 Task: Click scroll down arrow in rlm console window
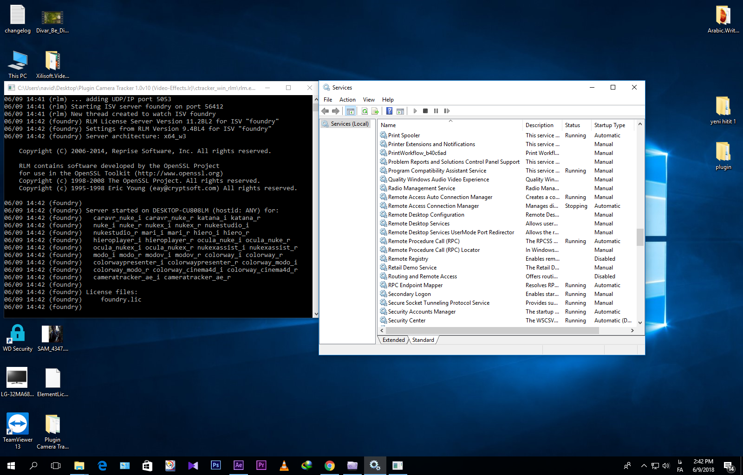click(x=316, y=314)
